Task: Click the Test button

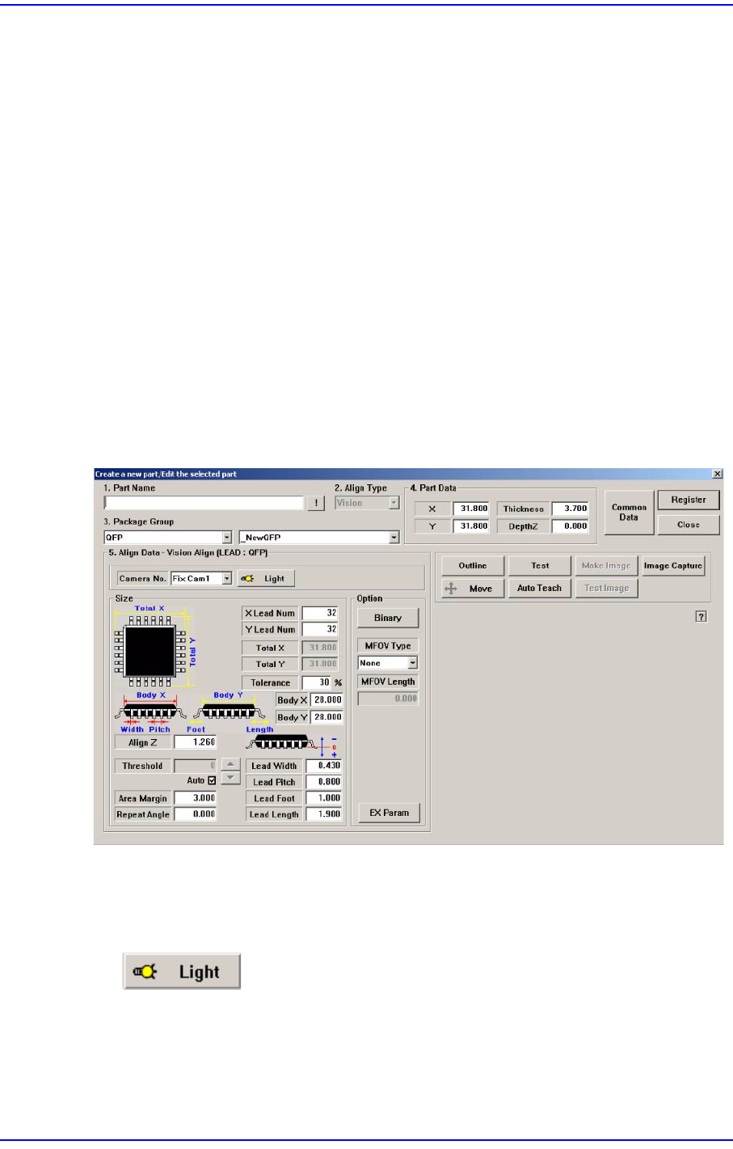Action: click(x=540, y=566)
